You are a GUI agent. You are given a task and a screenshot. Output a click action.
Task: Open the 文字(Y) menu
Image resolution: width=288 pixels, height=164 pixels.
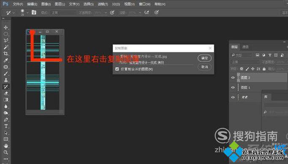pyautogui.click(x=74, y=4)
